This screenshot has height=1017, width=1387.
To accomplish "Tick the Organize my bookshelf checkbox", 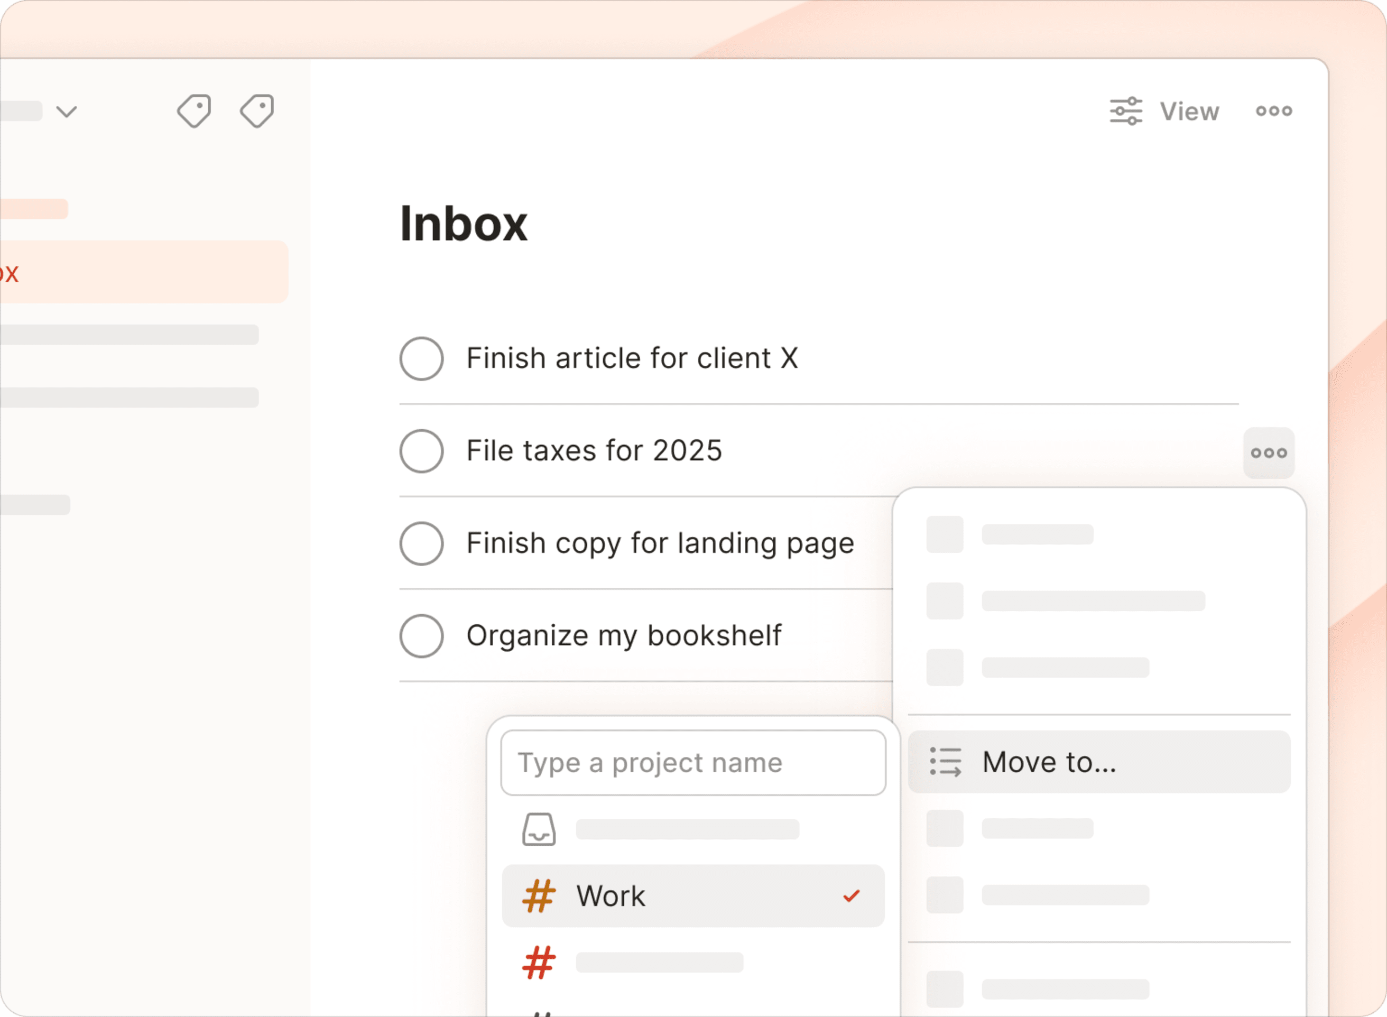I will (x=422, y=636).
